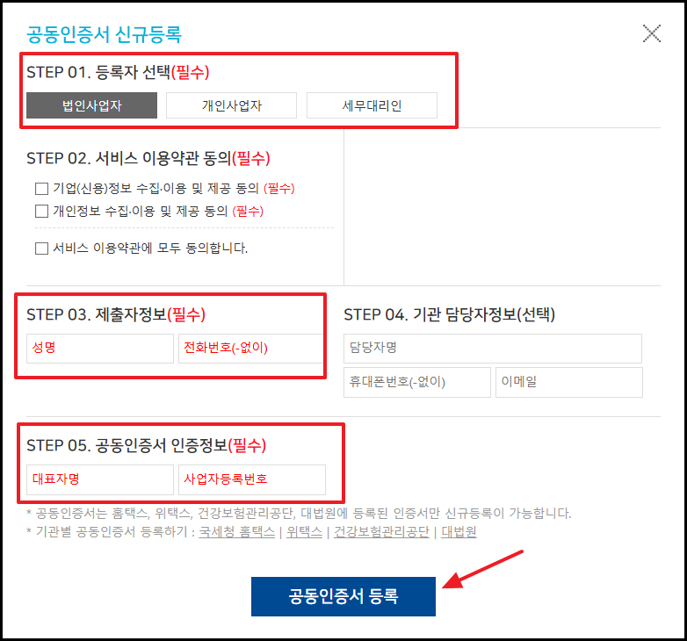The image size is (687, 641).
Task: Select the 세무대리인 registrant type
Action: (x=372, y=105)
